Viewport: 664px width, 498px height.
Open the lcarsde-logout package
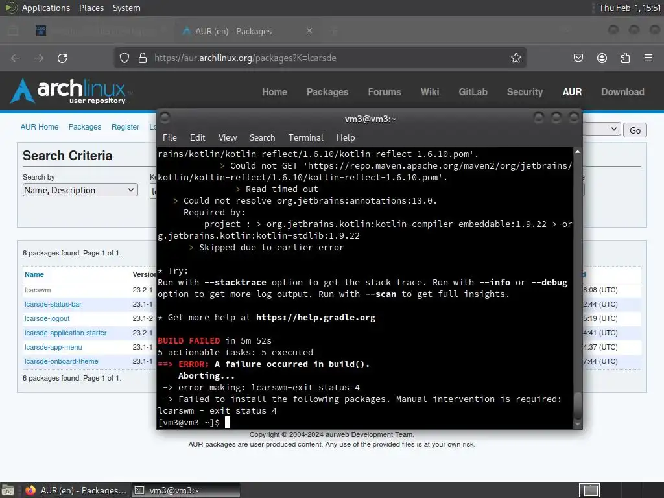47,318
